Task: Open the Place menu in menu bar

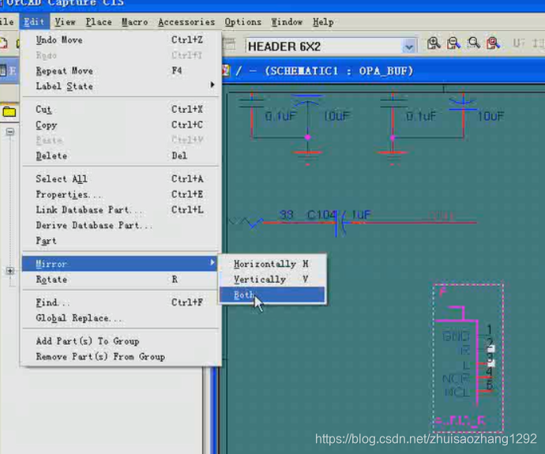Action: (99, 22)
